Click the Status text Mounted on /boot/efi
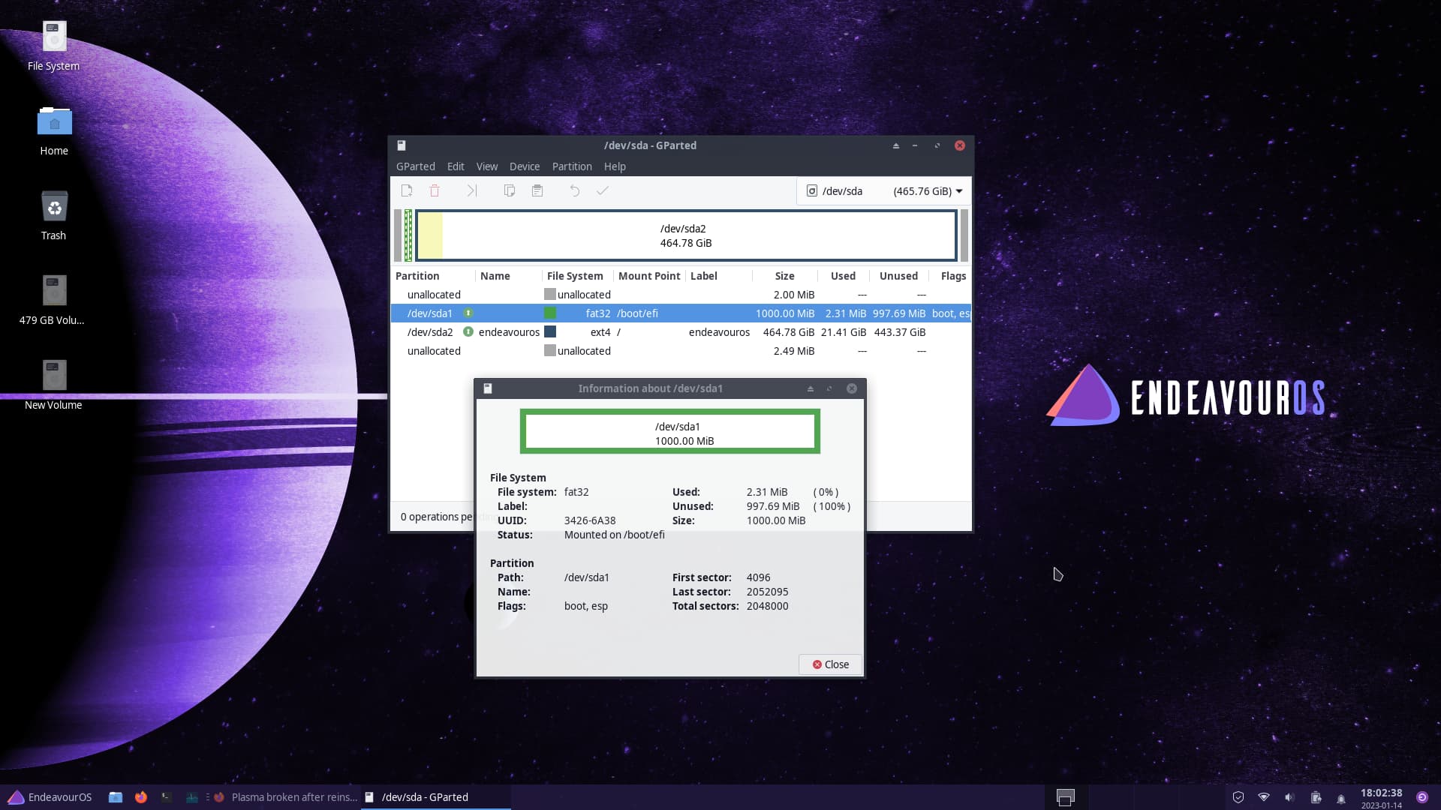Screen dimensions: 1441x810 tap(614, 535)
